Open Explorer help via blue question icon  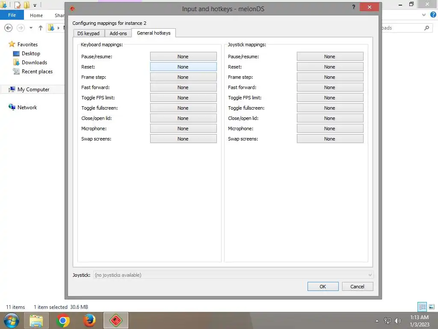click(433, 15)
